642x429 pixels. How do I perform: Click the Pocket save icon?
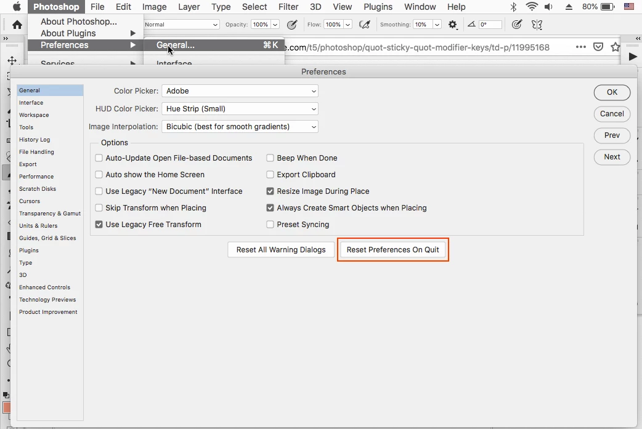coord(598,47)
